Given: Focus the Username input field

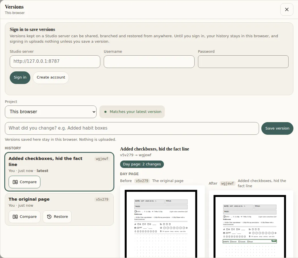Looking at the screenshot, I should (149, 62).
